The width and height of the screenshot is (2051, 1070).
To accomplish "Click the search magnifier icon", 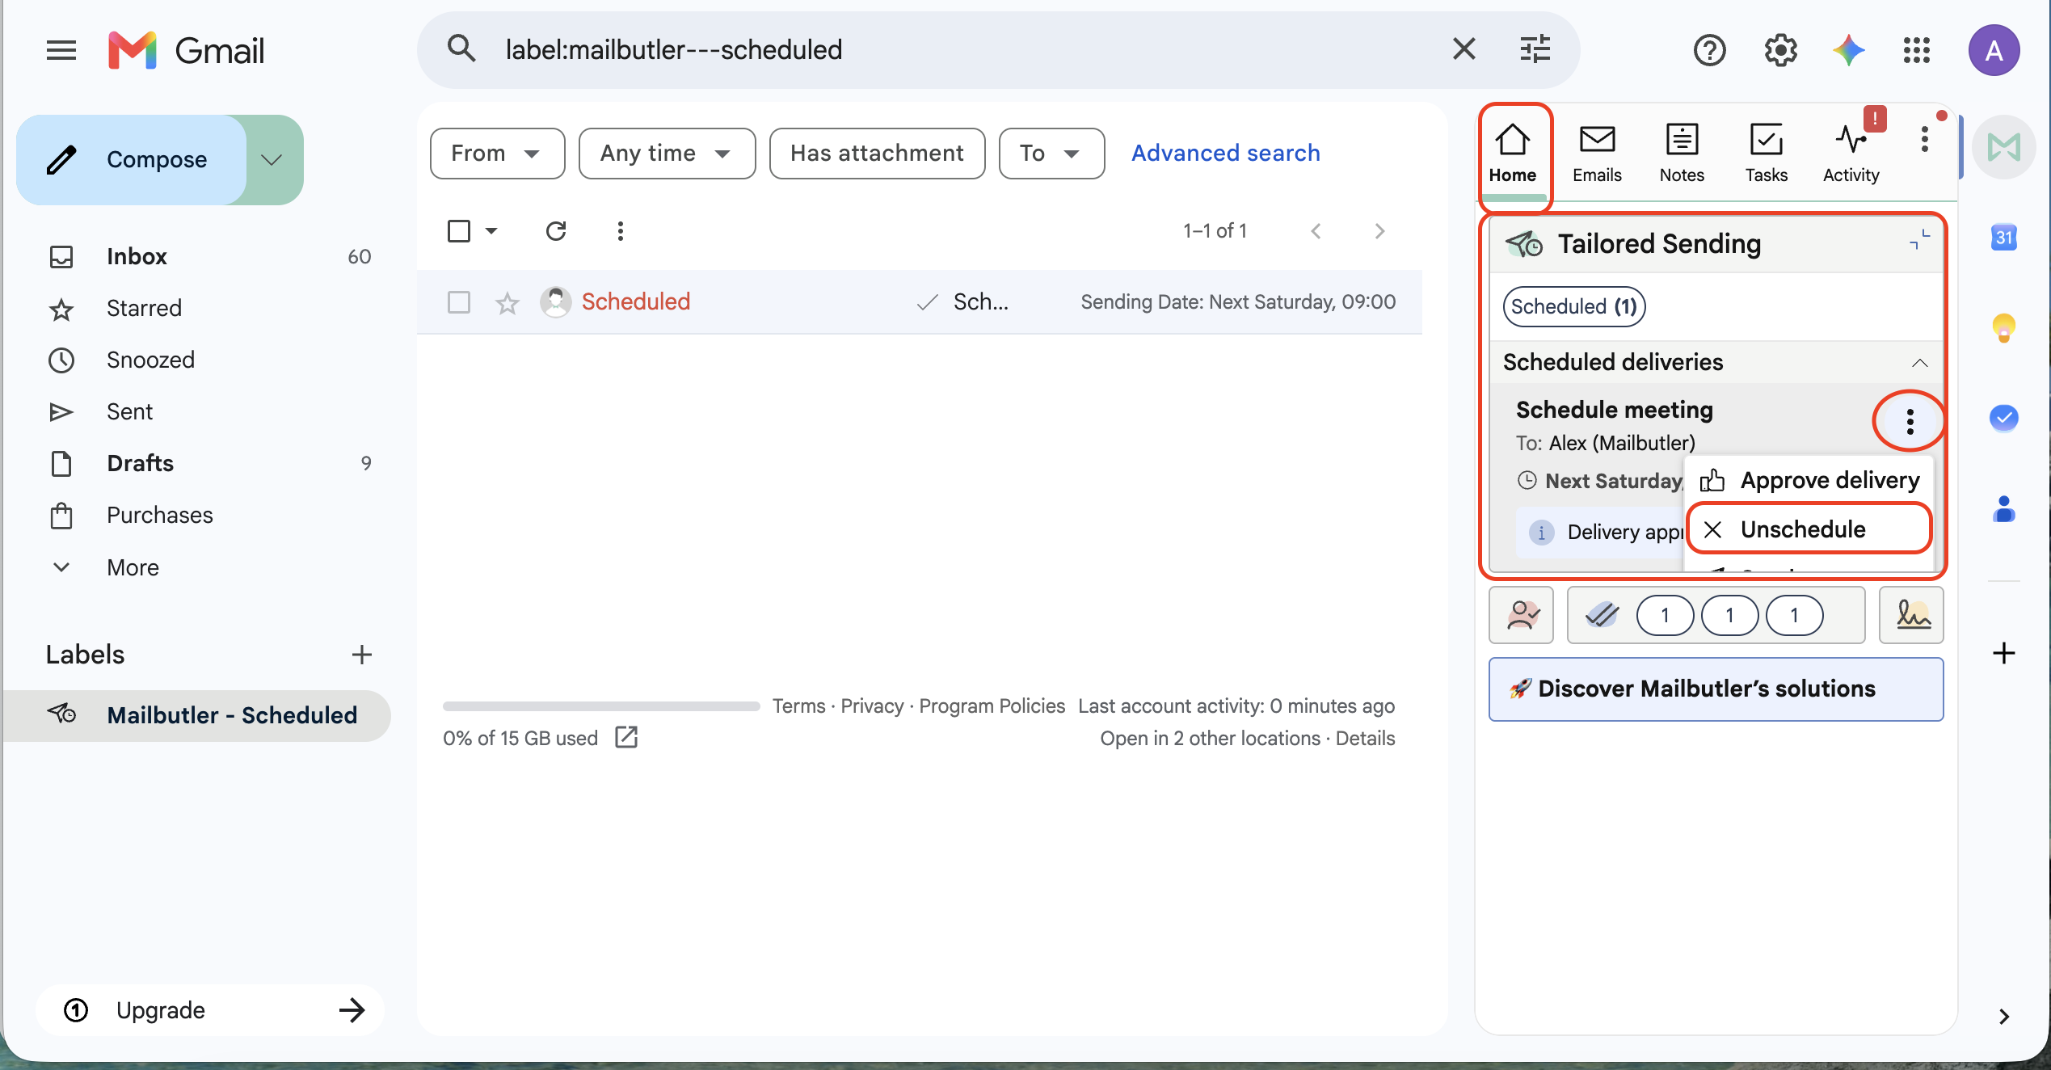I will click(461, 48).
